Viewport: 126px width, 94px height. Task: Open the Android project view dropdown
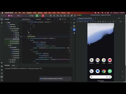7,19
